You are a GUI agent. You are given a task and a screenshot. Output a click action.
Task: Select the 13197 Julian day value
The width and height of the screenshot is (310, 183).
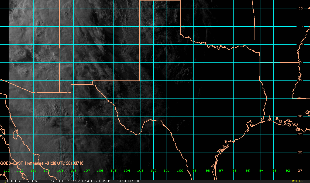coord(74,181)
